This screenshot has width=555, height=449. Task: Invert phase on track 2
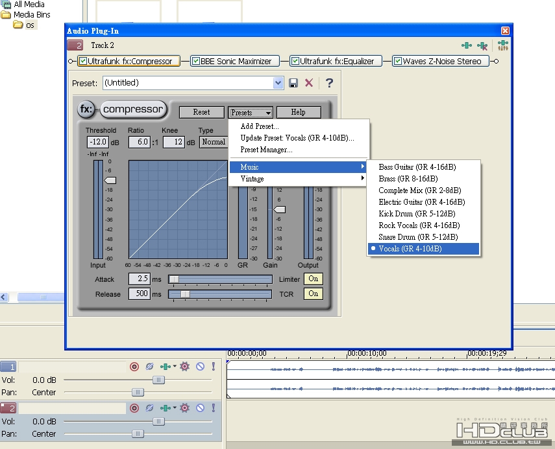(149, 408)
